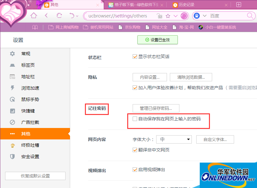The image size is (257, 188).
Task: Click the undo closed tab icon
Action: pos(72,16)
